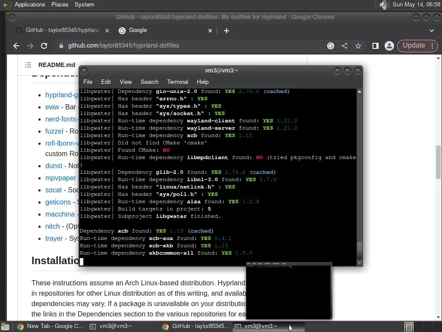The width and height of the screenshot is (442, 332).
Task: Open the trayer link in README
Action: click(x=54, y=239)
